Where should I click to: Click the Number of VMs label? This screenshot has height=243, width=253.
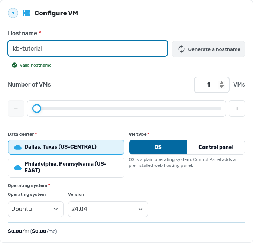coord(29,85)
